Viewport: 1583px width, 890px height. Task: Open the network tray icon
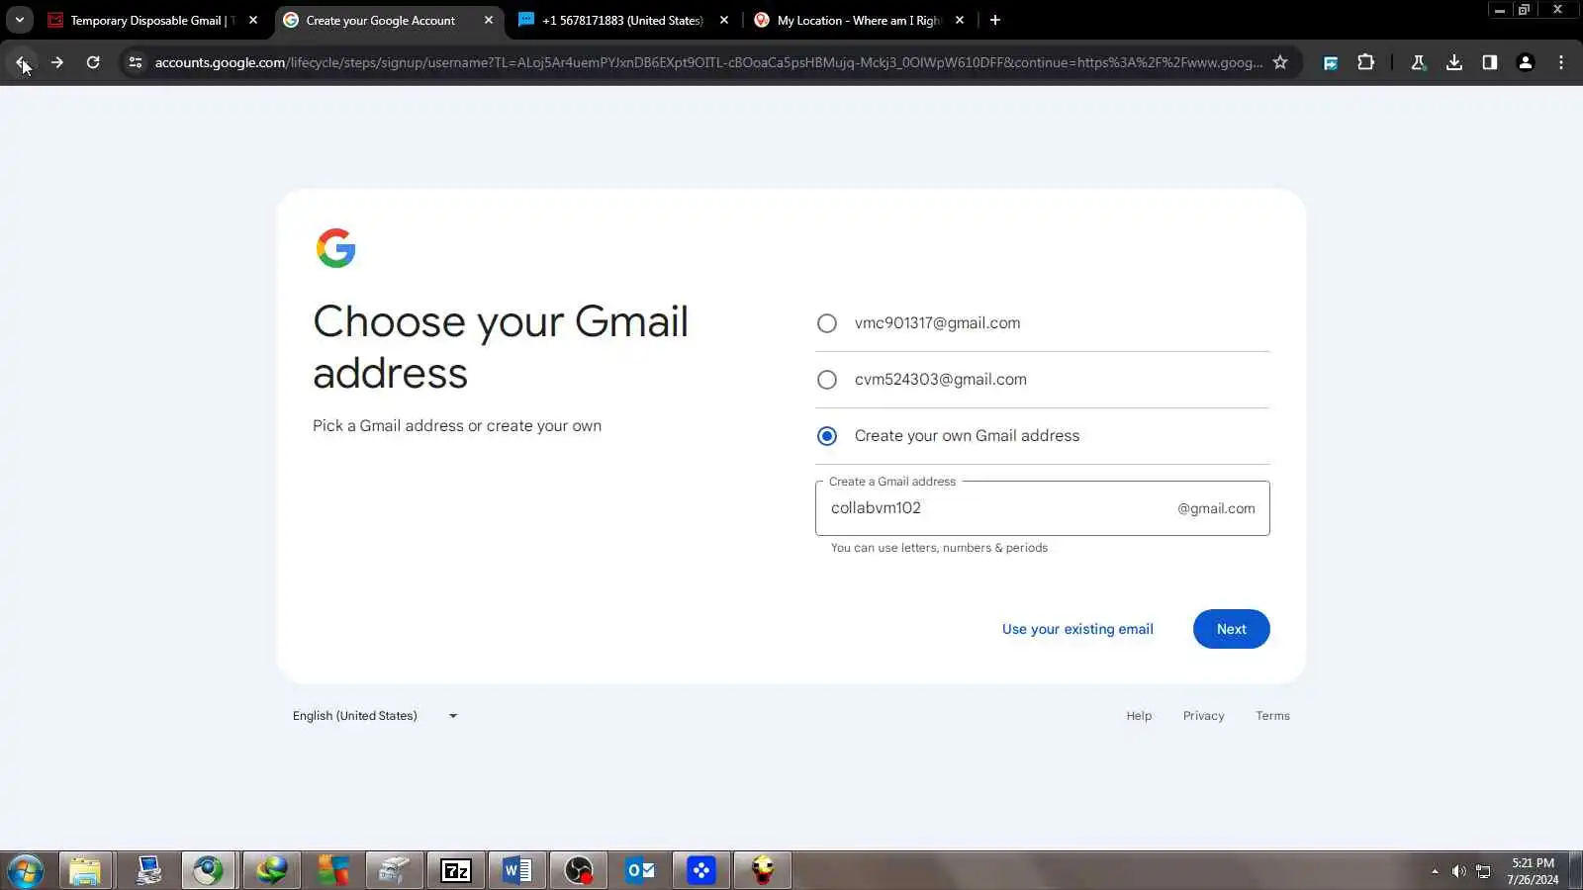point(1483,871)
